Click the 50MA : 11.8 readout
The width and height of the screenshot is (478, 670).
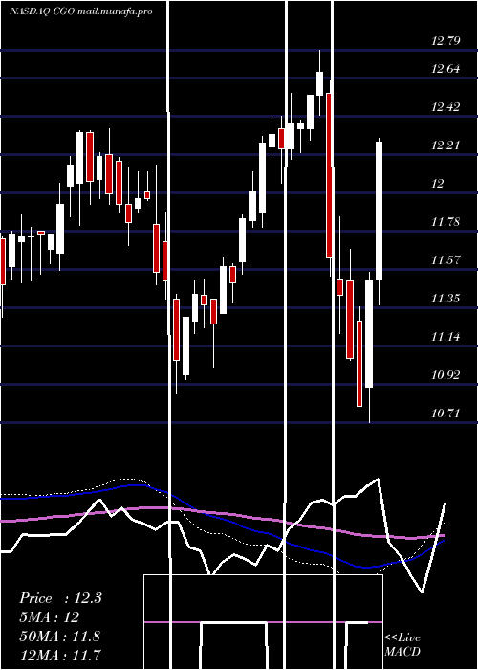point(59,636)
